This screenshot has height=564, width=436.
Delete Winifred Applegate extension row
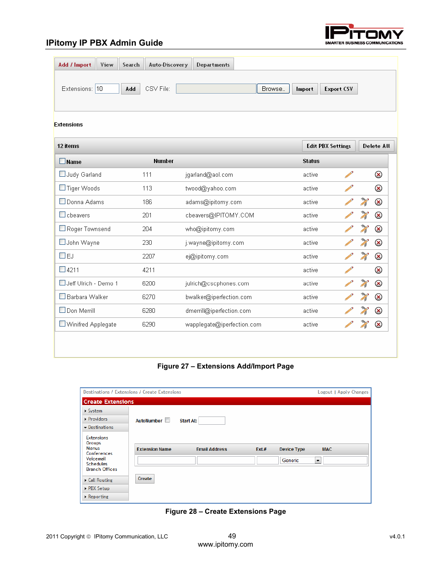click(x=378, y=324)
